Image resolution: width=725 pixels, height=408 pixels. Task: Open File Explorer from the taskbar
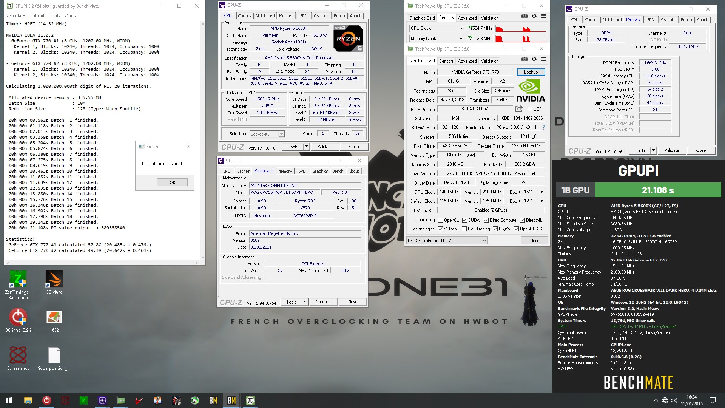pos(28,400)
